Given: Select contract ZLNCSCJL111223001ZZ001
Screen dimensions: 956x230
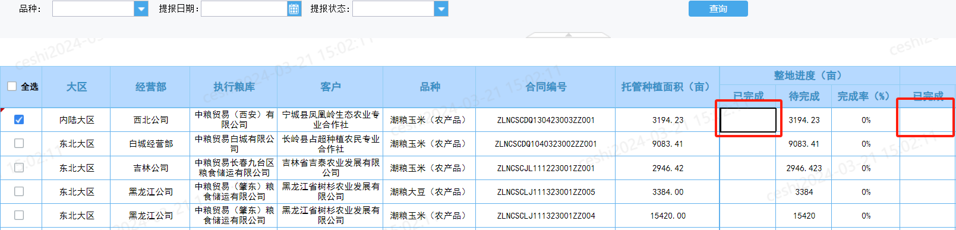Looking at the screenshot, I should 545,168.
